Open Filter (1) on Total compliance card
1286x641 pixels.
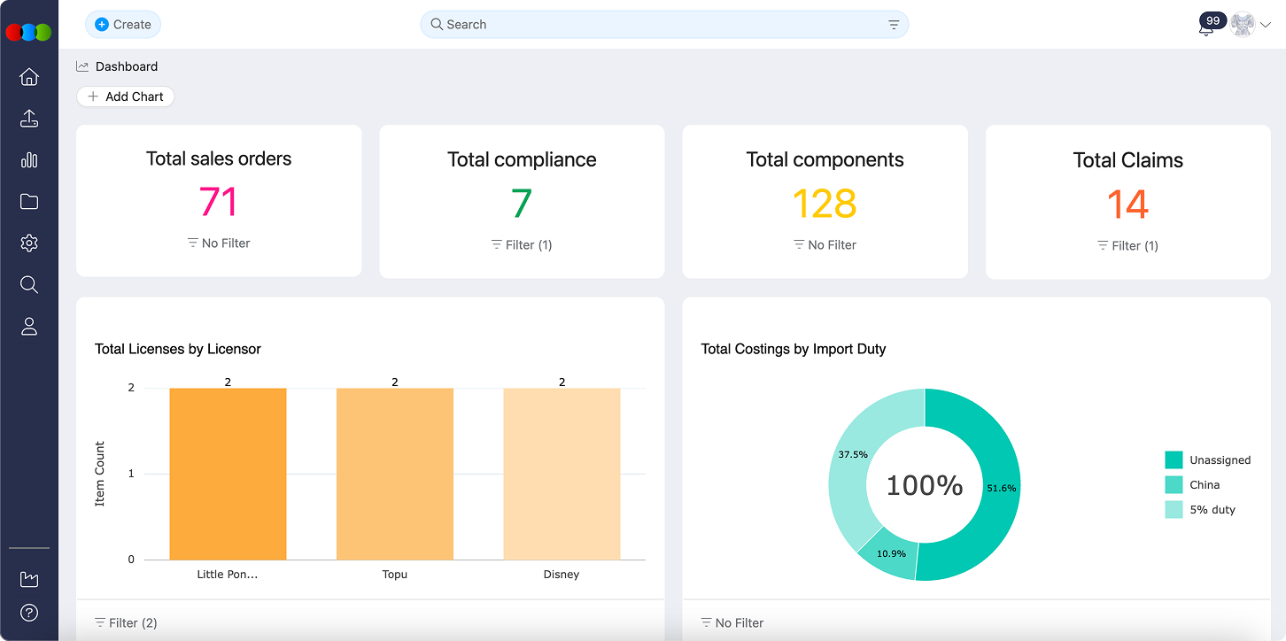click(x=522, y=244)
